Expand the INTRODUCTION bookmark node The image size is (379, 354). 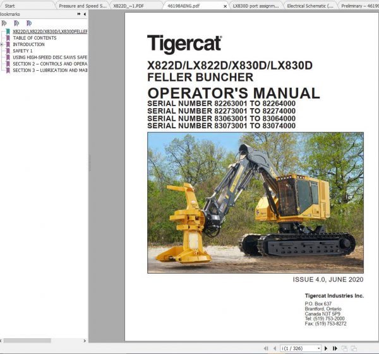pyautogui.click(x=2, y=44)
